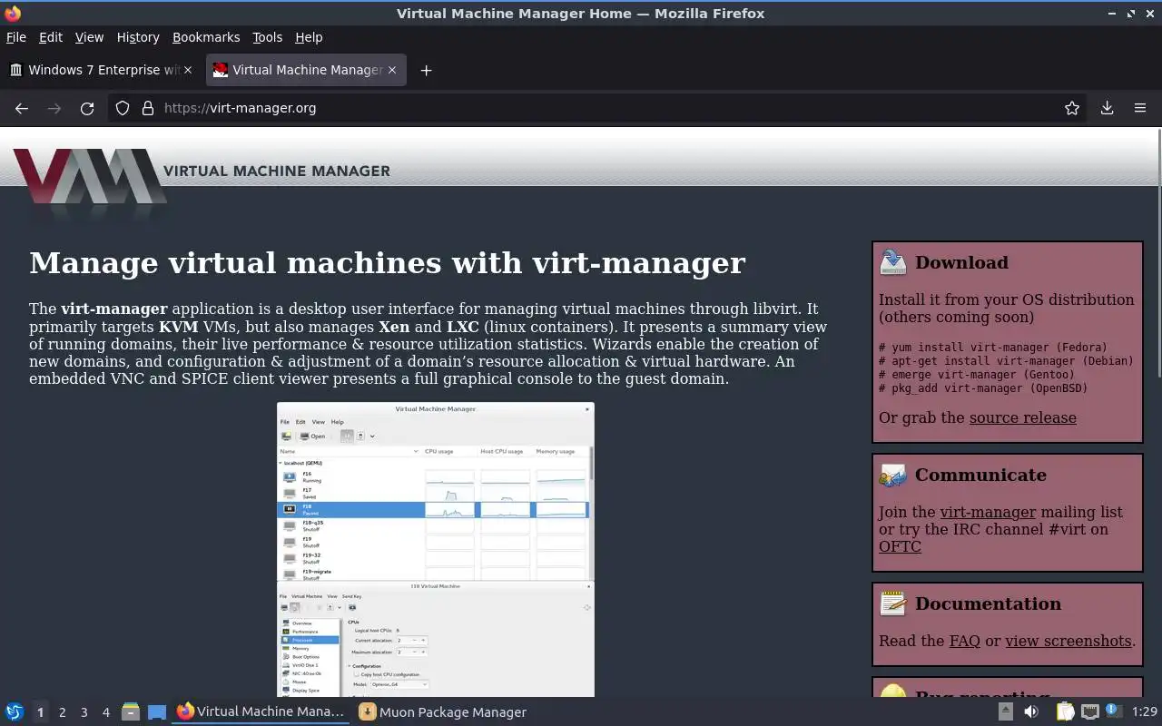Click the clock showing 1:29
The image size is (1162, 726).
tap(1145, 712)
